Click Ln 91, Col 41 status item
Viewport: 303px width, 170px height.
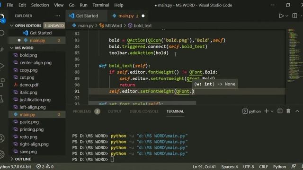(x=204, y=167)
